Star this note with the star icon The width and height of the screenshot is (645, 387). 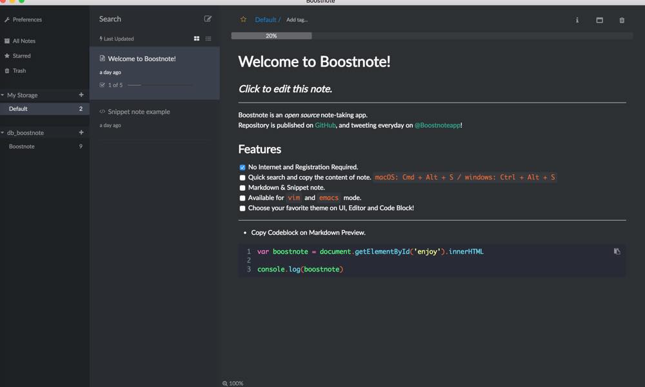[243, 19]
